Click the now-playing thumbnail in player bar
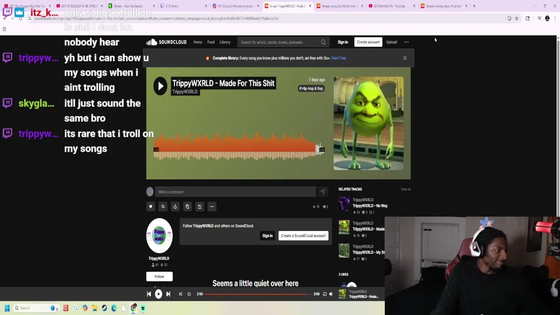Screen dimensions: 560x315 pyautogui.click(x=343, y=294)
